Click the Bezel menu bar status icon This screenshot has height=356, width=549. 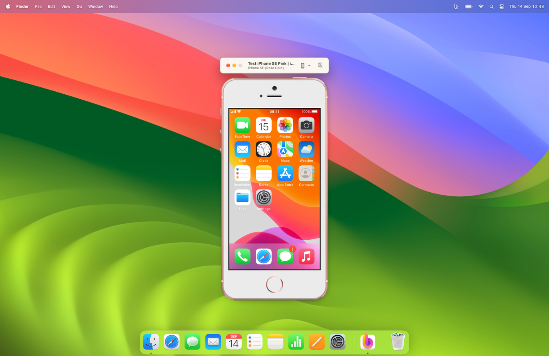(x=456, y=6)
